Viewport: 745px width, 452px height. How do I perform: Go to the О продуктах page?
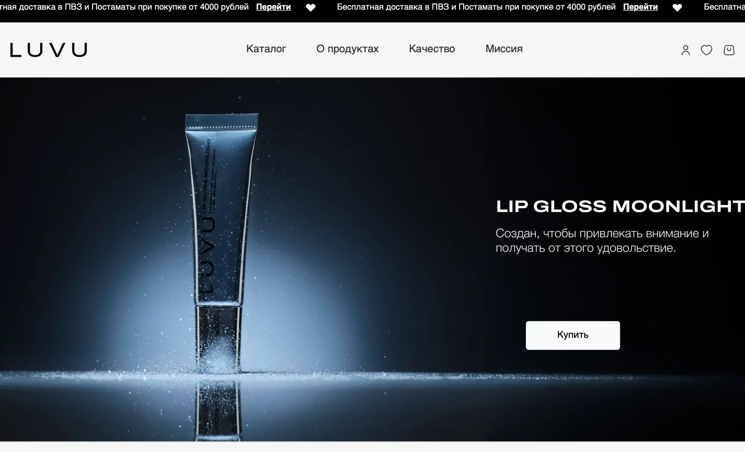[347, 49]
